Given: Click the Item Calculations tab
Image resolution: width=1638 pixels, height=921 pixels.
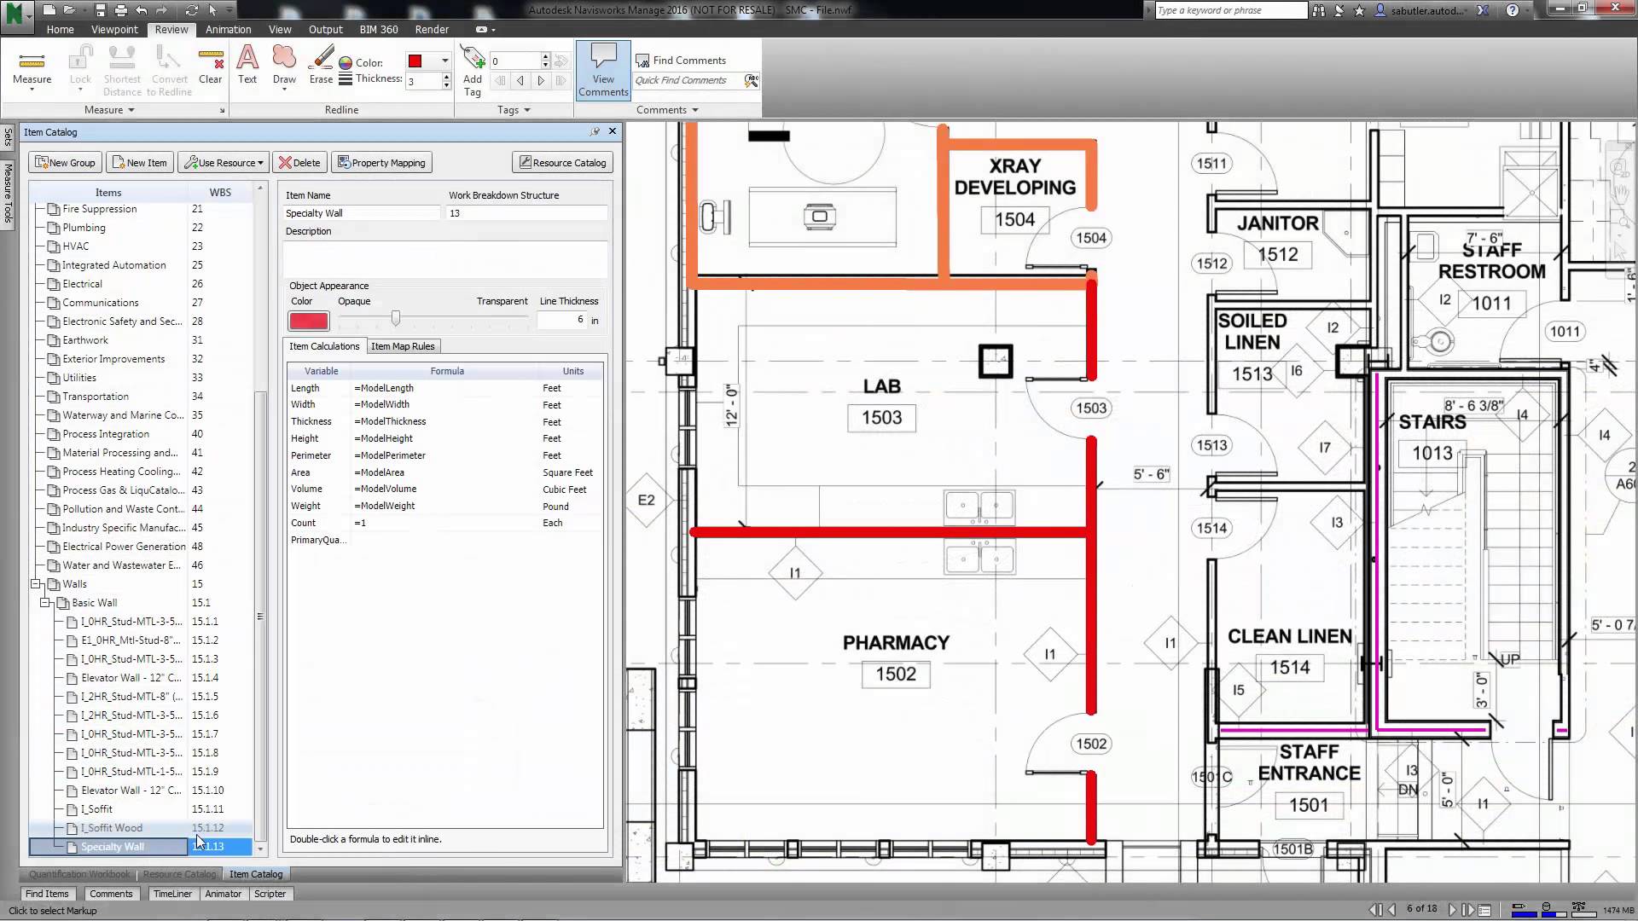Looking at the screenshot, I should [324, 345].
